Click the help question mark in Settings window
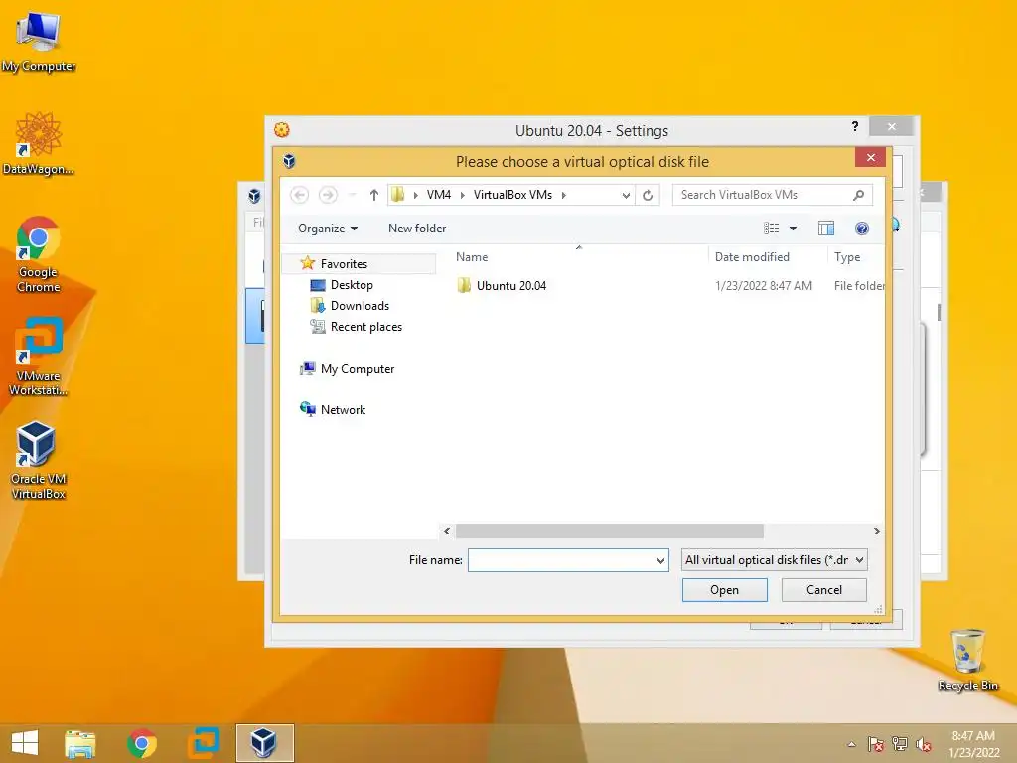The image size is (1017, 763). click(x=855, y=126)
